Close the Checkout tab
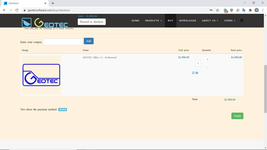The width and height of the screenshot is (267, 150). pos(45,3)
